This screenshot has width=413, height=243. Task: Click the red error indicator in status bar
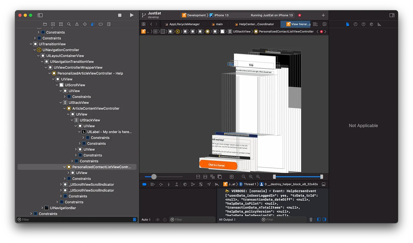point(300,15)
